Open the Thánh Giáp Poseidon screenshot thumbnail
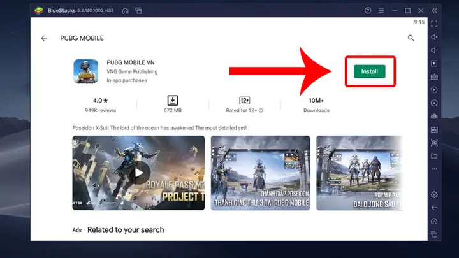This screenshot has width=459, height=258. pos(261,173)
